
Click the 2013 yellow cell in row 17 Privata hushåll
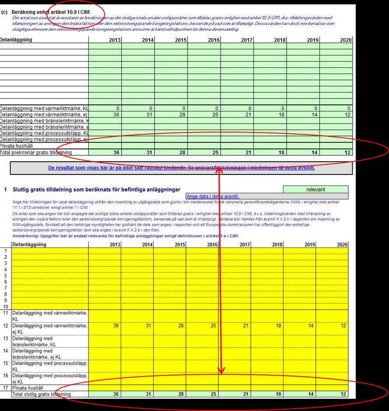point(105,388)
